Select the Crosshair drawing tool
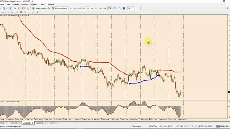The image size is (230, 129). point(3,13)
